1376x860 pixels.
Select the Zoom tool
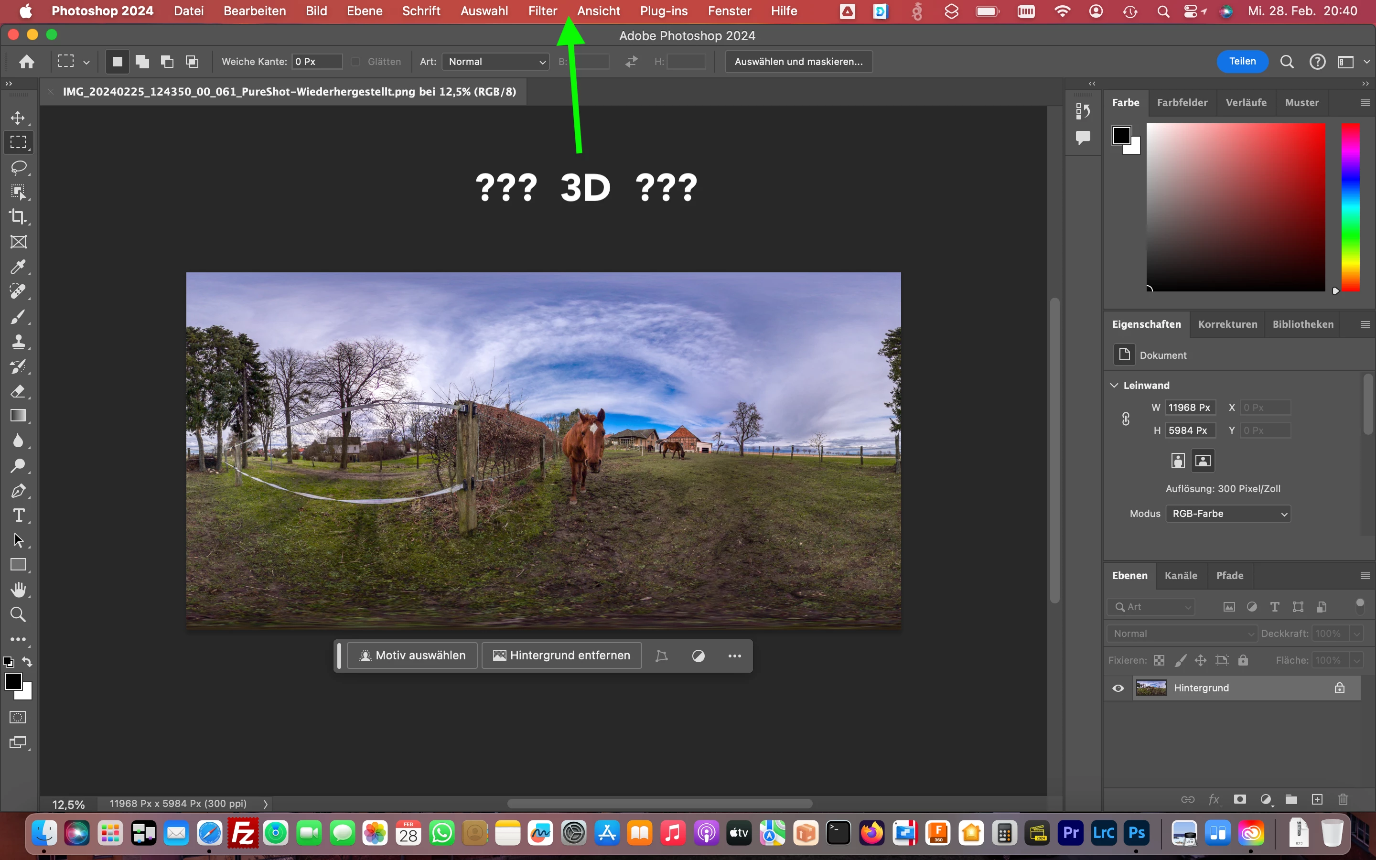pos(18,615)
